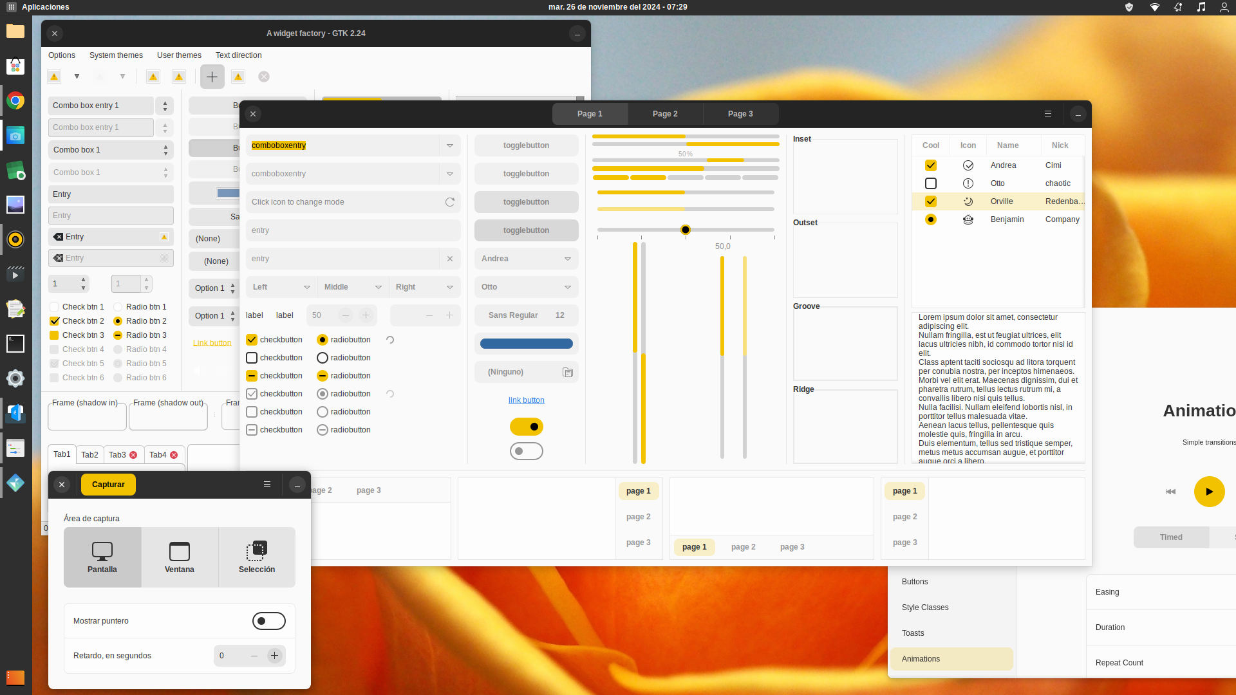Open the Left dropdown
This screenshot has height=695, width=1236.
(x=281, y=287)
